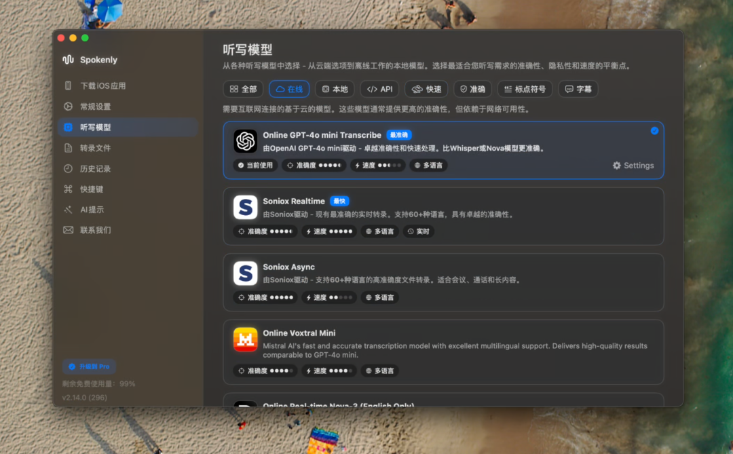This screenshot has width=733, height=454.
Task: Click 速度 rating on Soniox Async card
Action: (329, 297)
